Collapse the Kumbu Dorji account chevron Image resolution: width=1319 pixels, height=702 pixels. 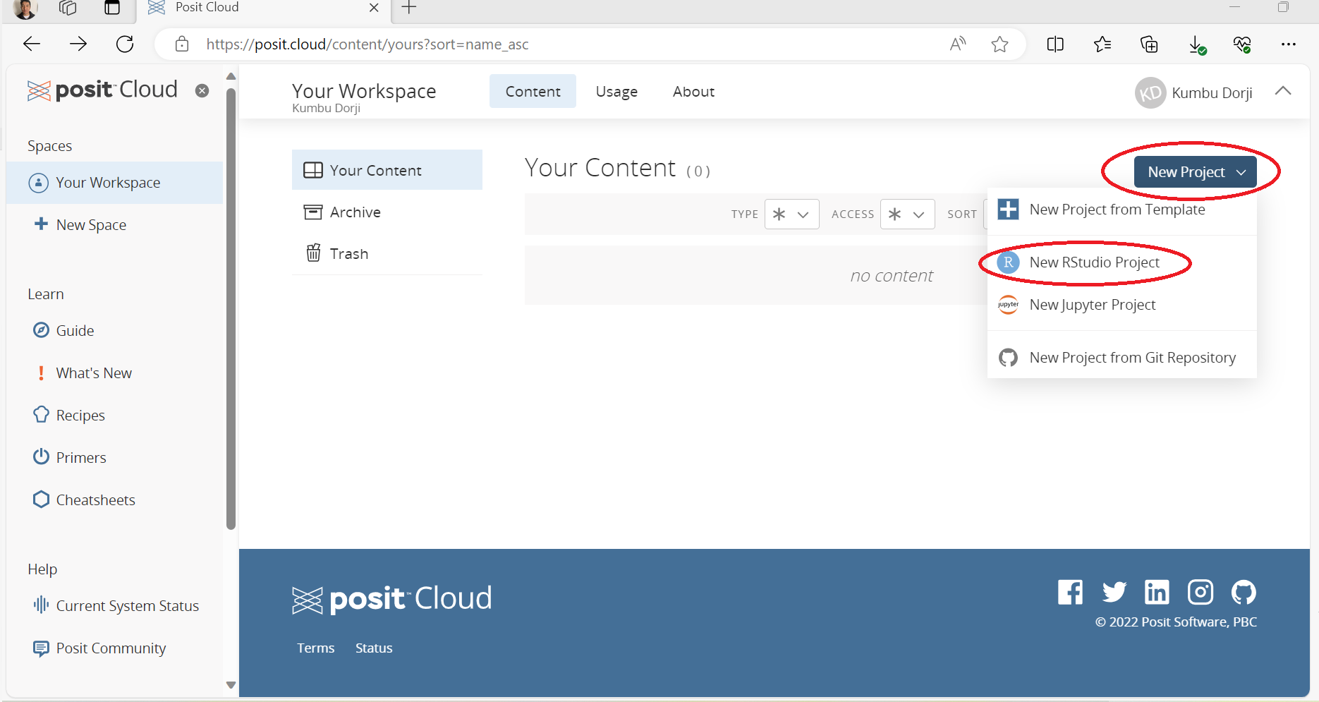point(1283,91)
